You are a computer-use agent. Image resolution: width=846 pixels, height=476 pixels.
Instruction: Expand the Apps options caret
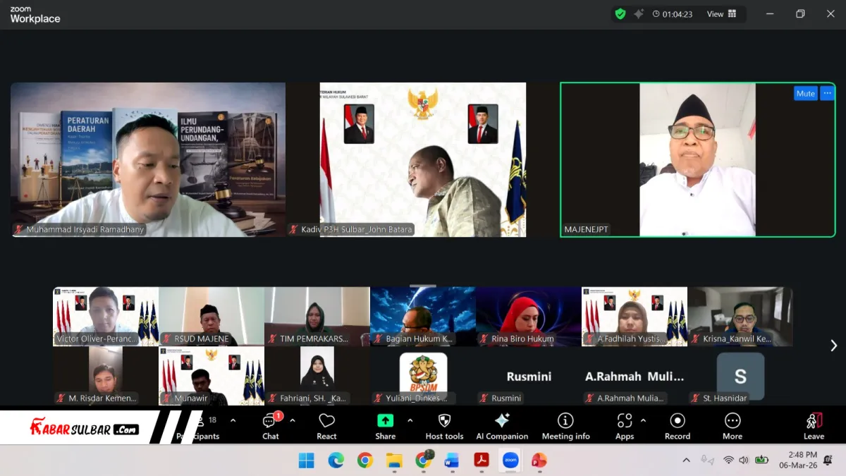click(643, 420)
